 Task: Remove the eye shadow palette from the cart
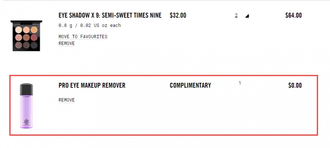point(66,43)
